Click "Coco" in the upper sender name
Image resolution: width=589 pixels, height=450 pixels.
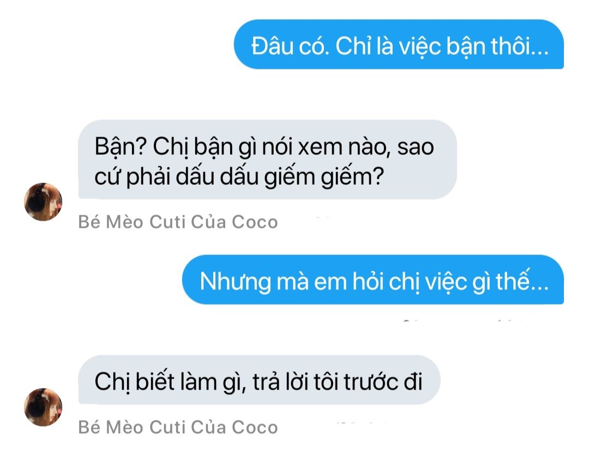click(x=255, y=222)
